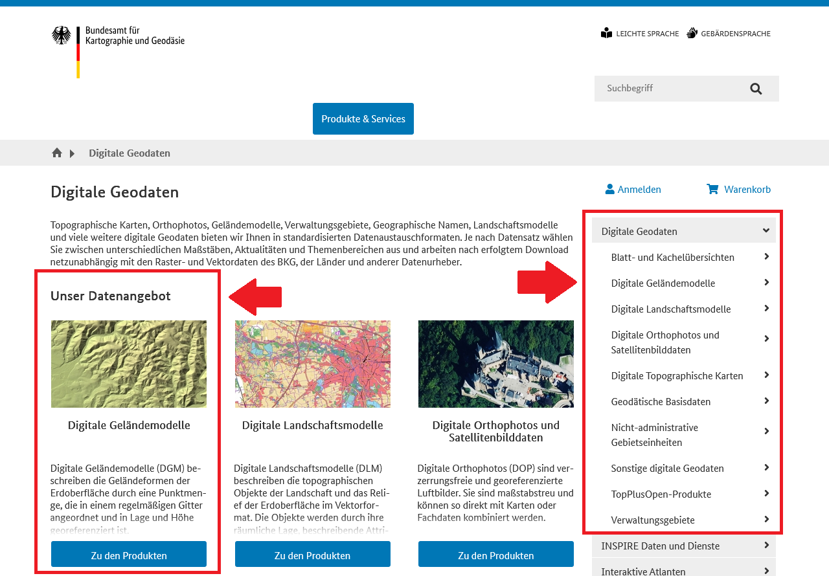829x576 pixels.
Task: Select Nicht-administrative Gebietseinheiten menu item
Action: pyautogui.click(x=654, y=435)
